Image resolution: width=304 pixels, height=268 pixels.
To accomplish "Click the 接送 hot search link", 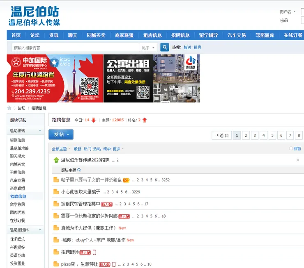I will (187, 48).
